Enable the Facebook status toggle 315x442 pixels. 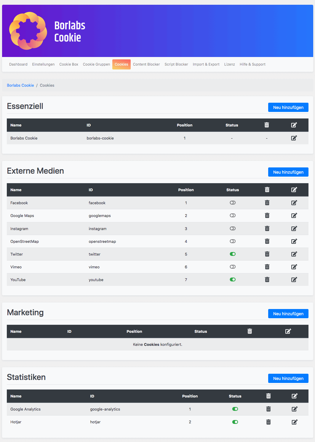[233, 203]
